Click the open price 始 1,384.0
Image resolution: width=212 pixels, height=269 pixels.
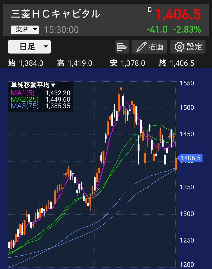26,63
